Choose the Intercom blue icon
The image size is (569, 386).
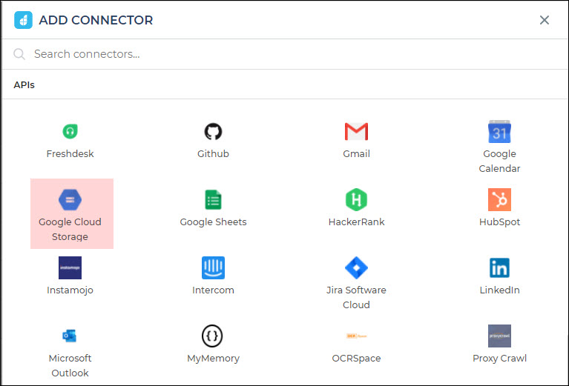(x=213, y=268)
